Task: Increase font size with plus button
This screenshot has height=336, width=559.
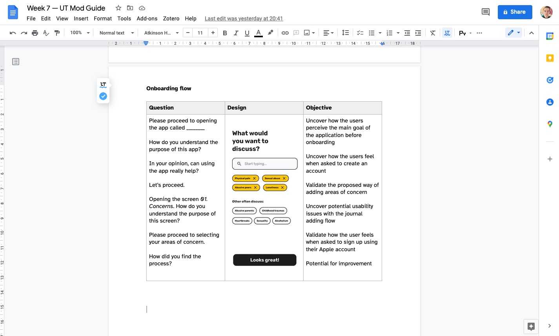Action: click(x=213, y=33)
